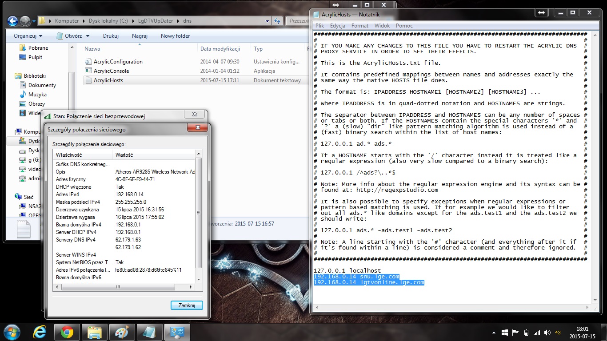The image size is (607, 341).
Task: Create a folder with Nowy folder
Action: [x=175, y=36]
